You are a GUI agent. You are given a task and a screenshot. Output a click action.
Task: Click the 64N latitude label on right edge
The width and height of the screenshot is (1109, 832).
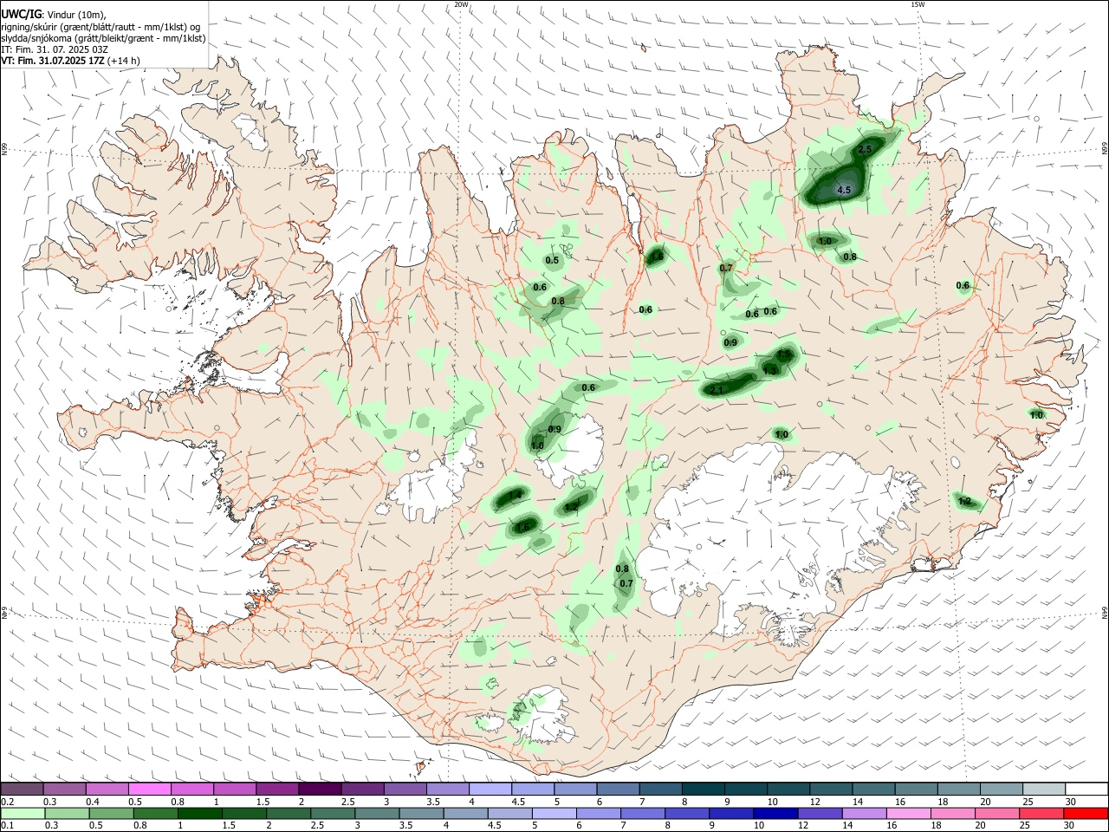tap(1105, 612)
